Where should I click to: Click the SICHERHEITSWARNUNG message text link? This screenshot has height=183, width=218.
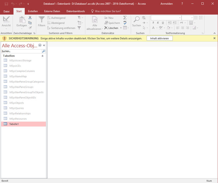91,38
